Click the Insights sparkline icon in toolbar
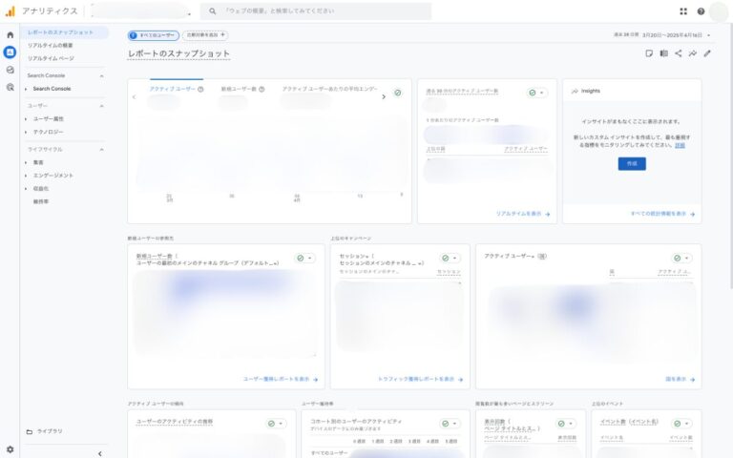This screenshot has height=458, width=733. 693,53
